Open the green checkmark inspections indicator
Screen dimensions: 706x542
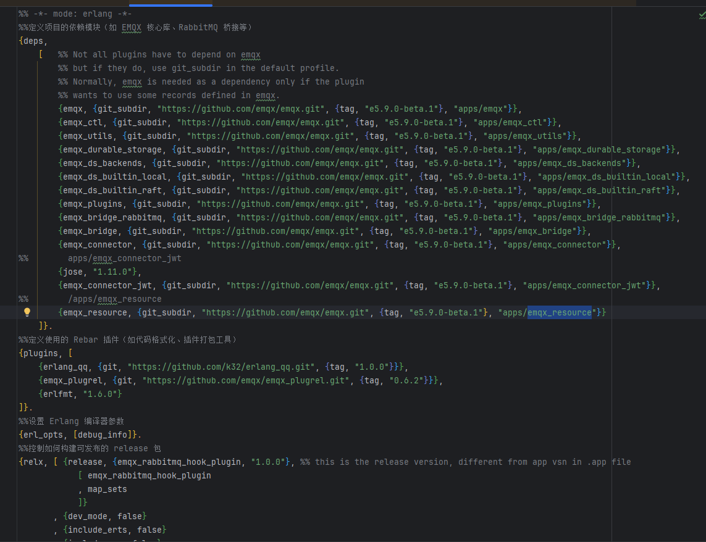pos(702,15)
